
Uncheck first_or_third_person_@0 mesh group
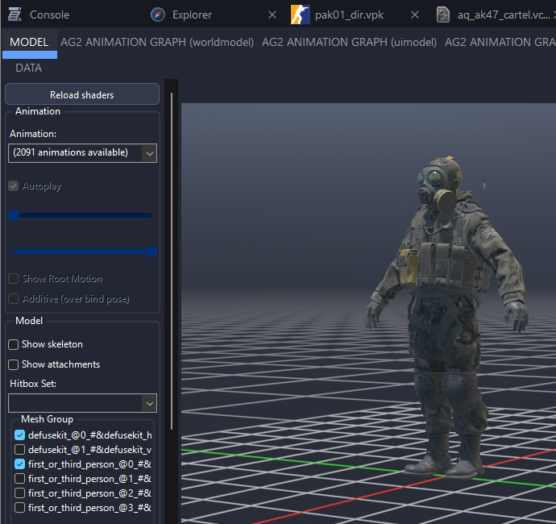click(x=20, y=464)
